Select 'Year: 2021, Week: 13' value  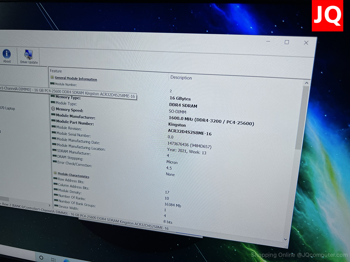(x=186, y=151)
